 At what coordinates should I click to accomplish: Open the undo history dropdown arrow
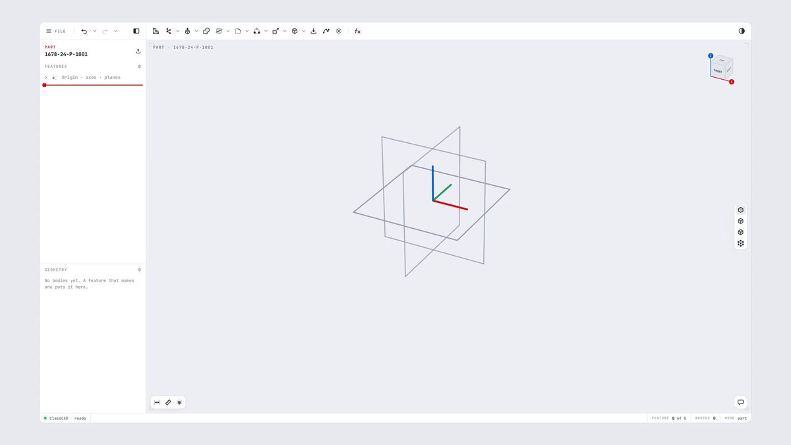[x=94, y=31]
